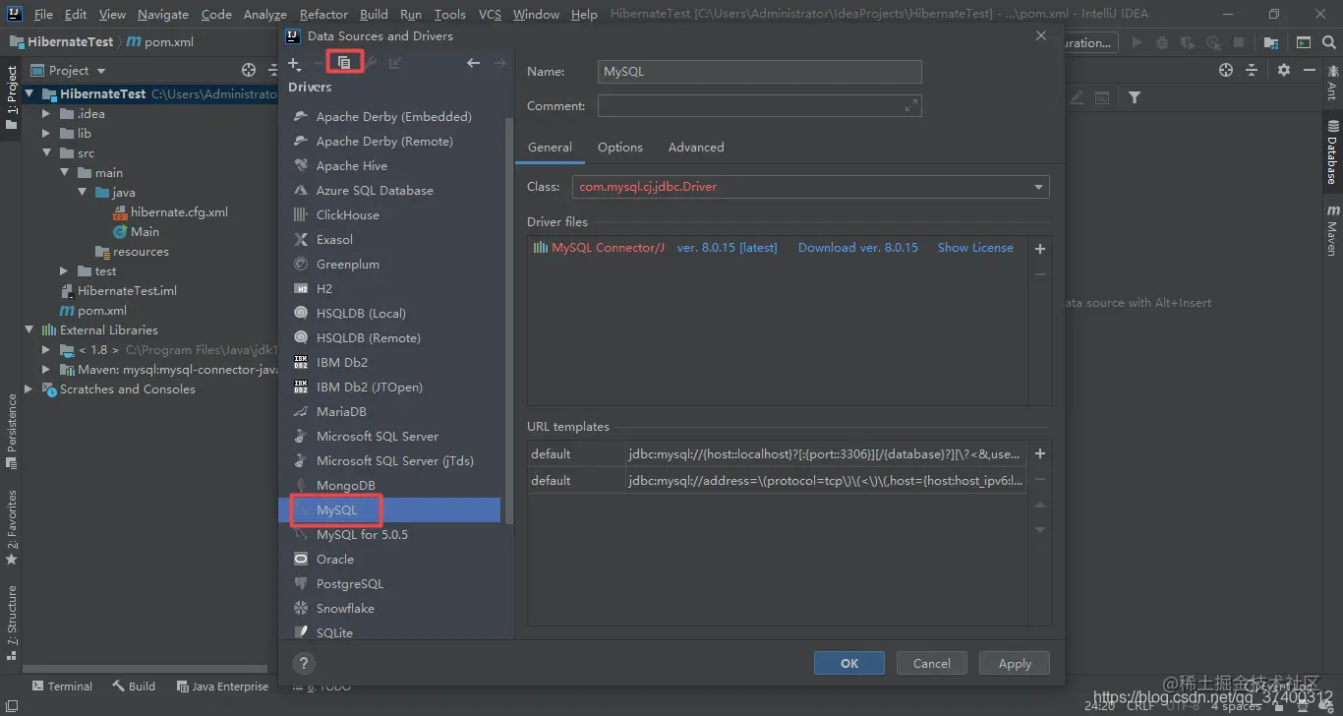Switch to the Options tab
Viewport: 1343px width, 716px height.
pyautogui.click(x=620, y=148)
